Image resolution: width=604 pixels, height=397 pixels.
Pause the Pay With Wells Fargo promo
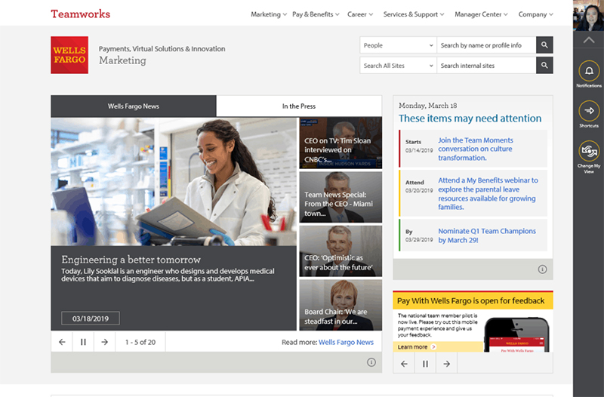[425, 364]
